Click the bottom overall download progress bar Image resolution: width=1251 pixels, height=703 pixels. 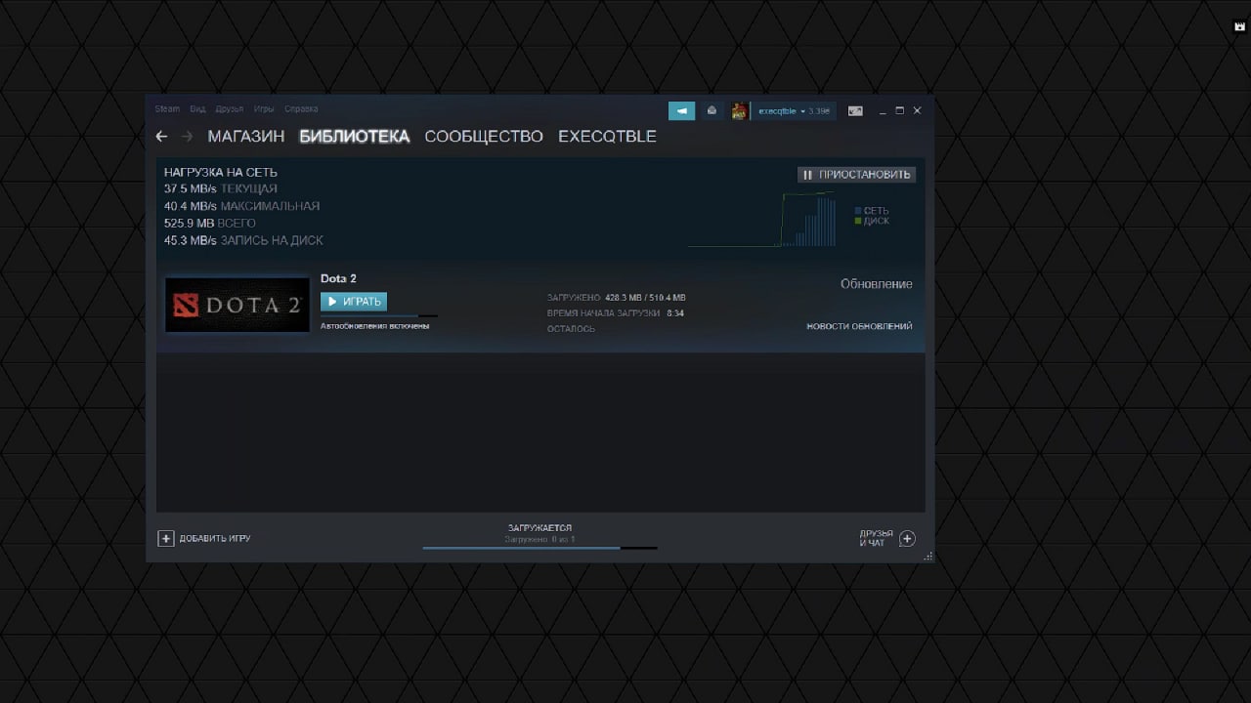(539, 548)
